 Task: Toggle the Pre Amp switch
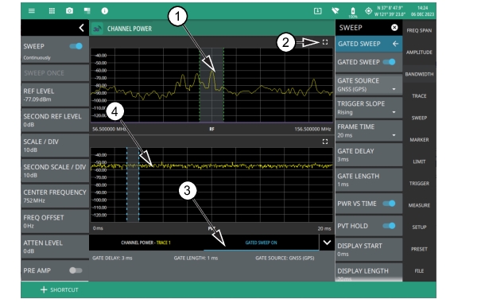[x=76, y=270]
